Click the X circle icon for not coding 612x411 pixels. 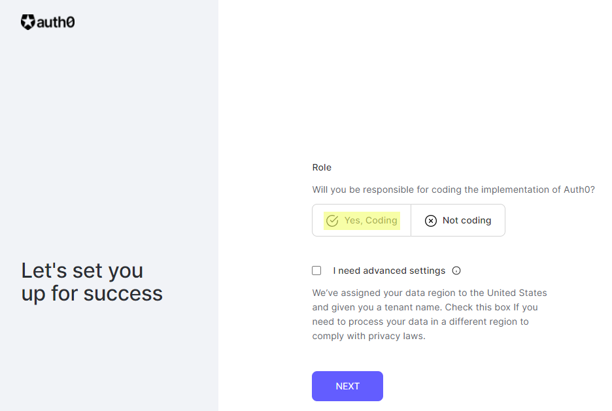click(x=431, y=221)
